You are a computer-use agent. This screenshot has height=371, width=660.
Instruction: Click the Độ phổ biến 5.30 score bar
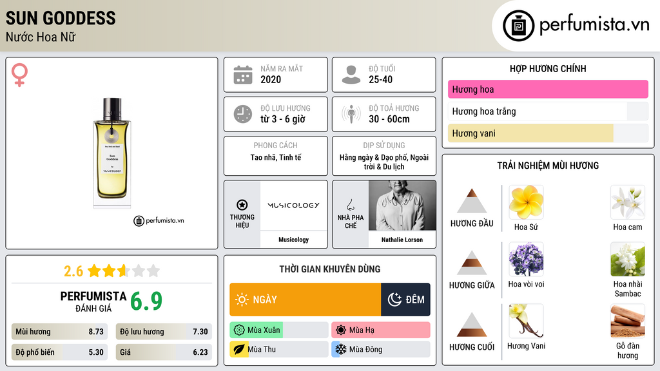[x=59, y=352]
